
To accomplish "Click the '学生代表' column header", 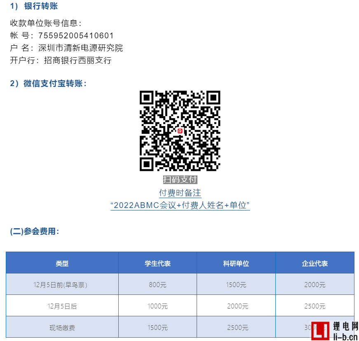I will [x=157, y=264].
